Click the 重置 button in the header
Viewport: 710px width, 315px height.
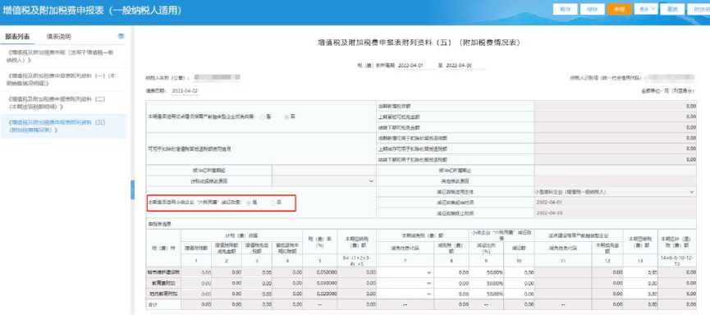point(672,10)
